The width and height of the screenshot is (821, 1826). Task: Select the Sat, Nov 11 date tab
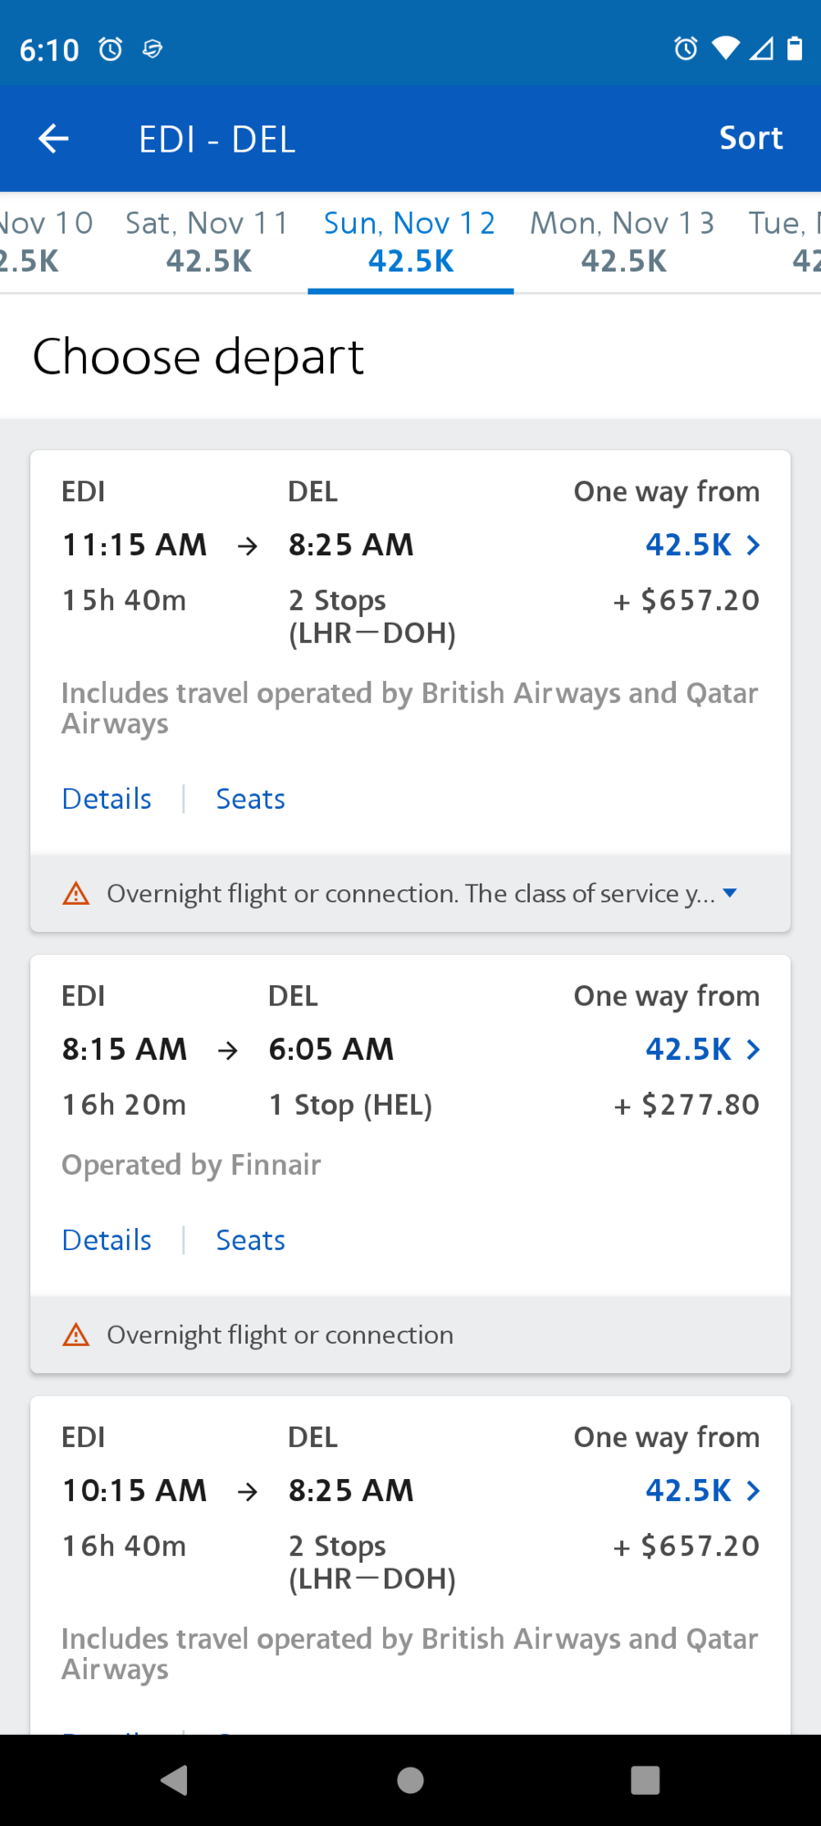pos(207,242)
